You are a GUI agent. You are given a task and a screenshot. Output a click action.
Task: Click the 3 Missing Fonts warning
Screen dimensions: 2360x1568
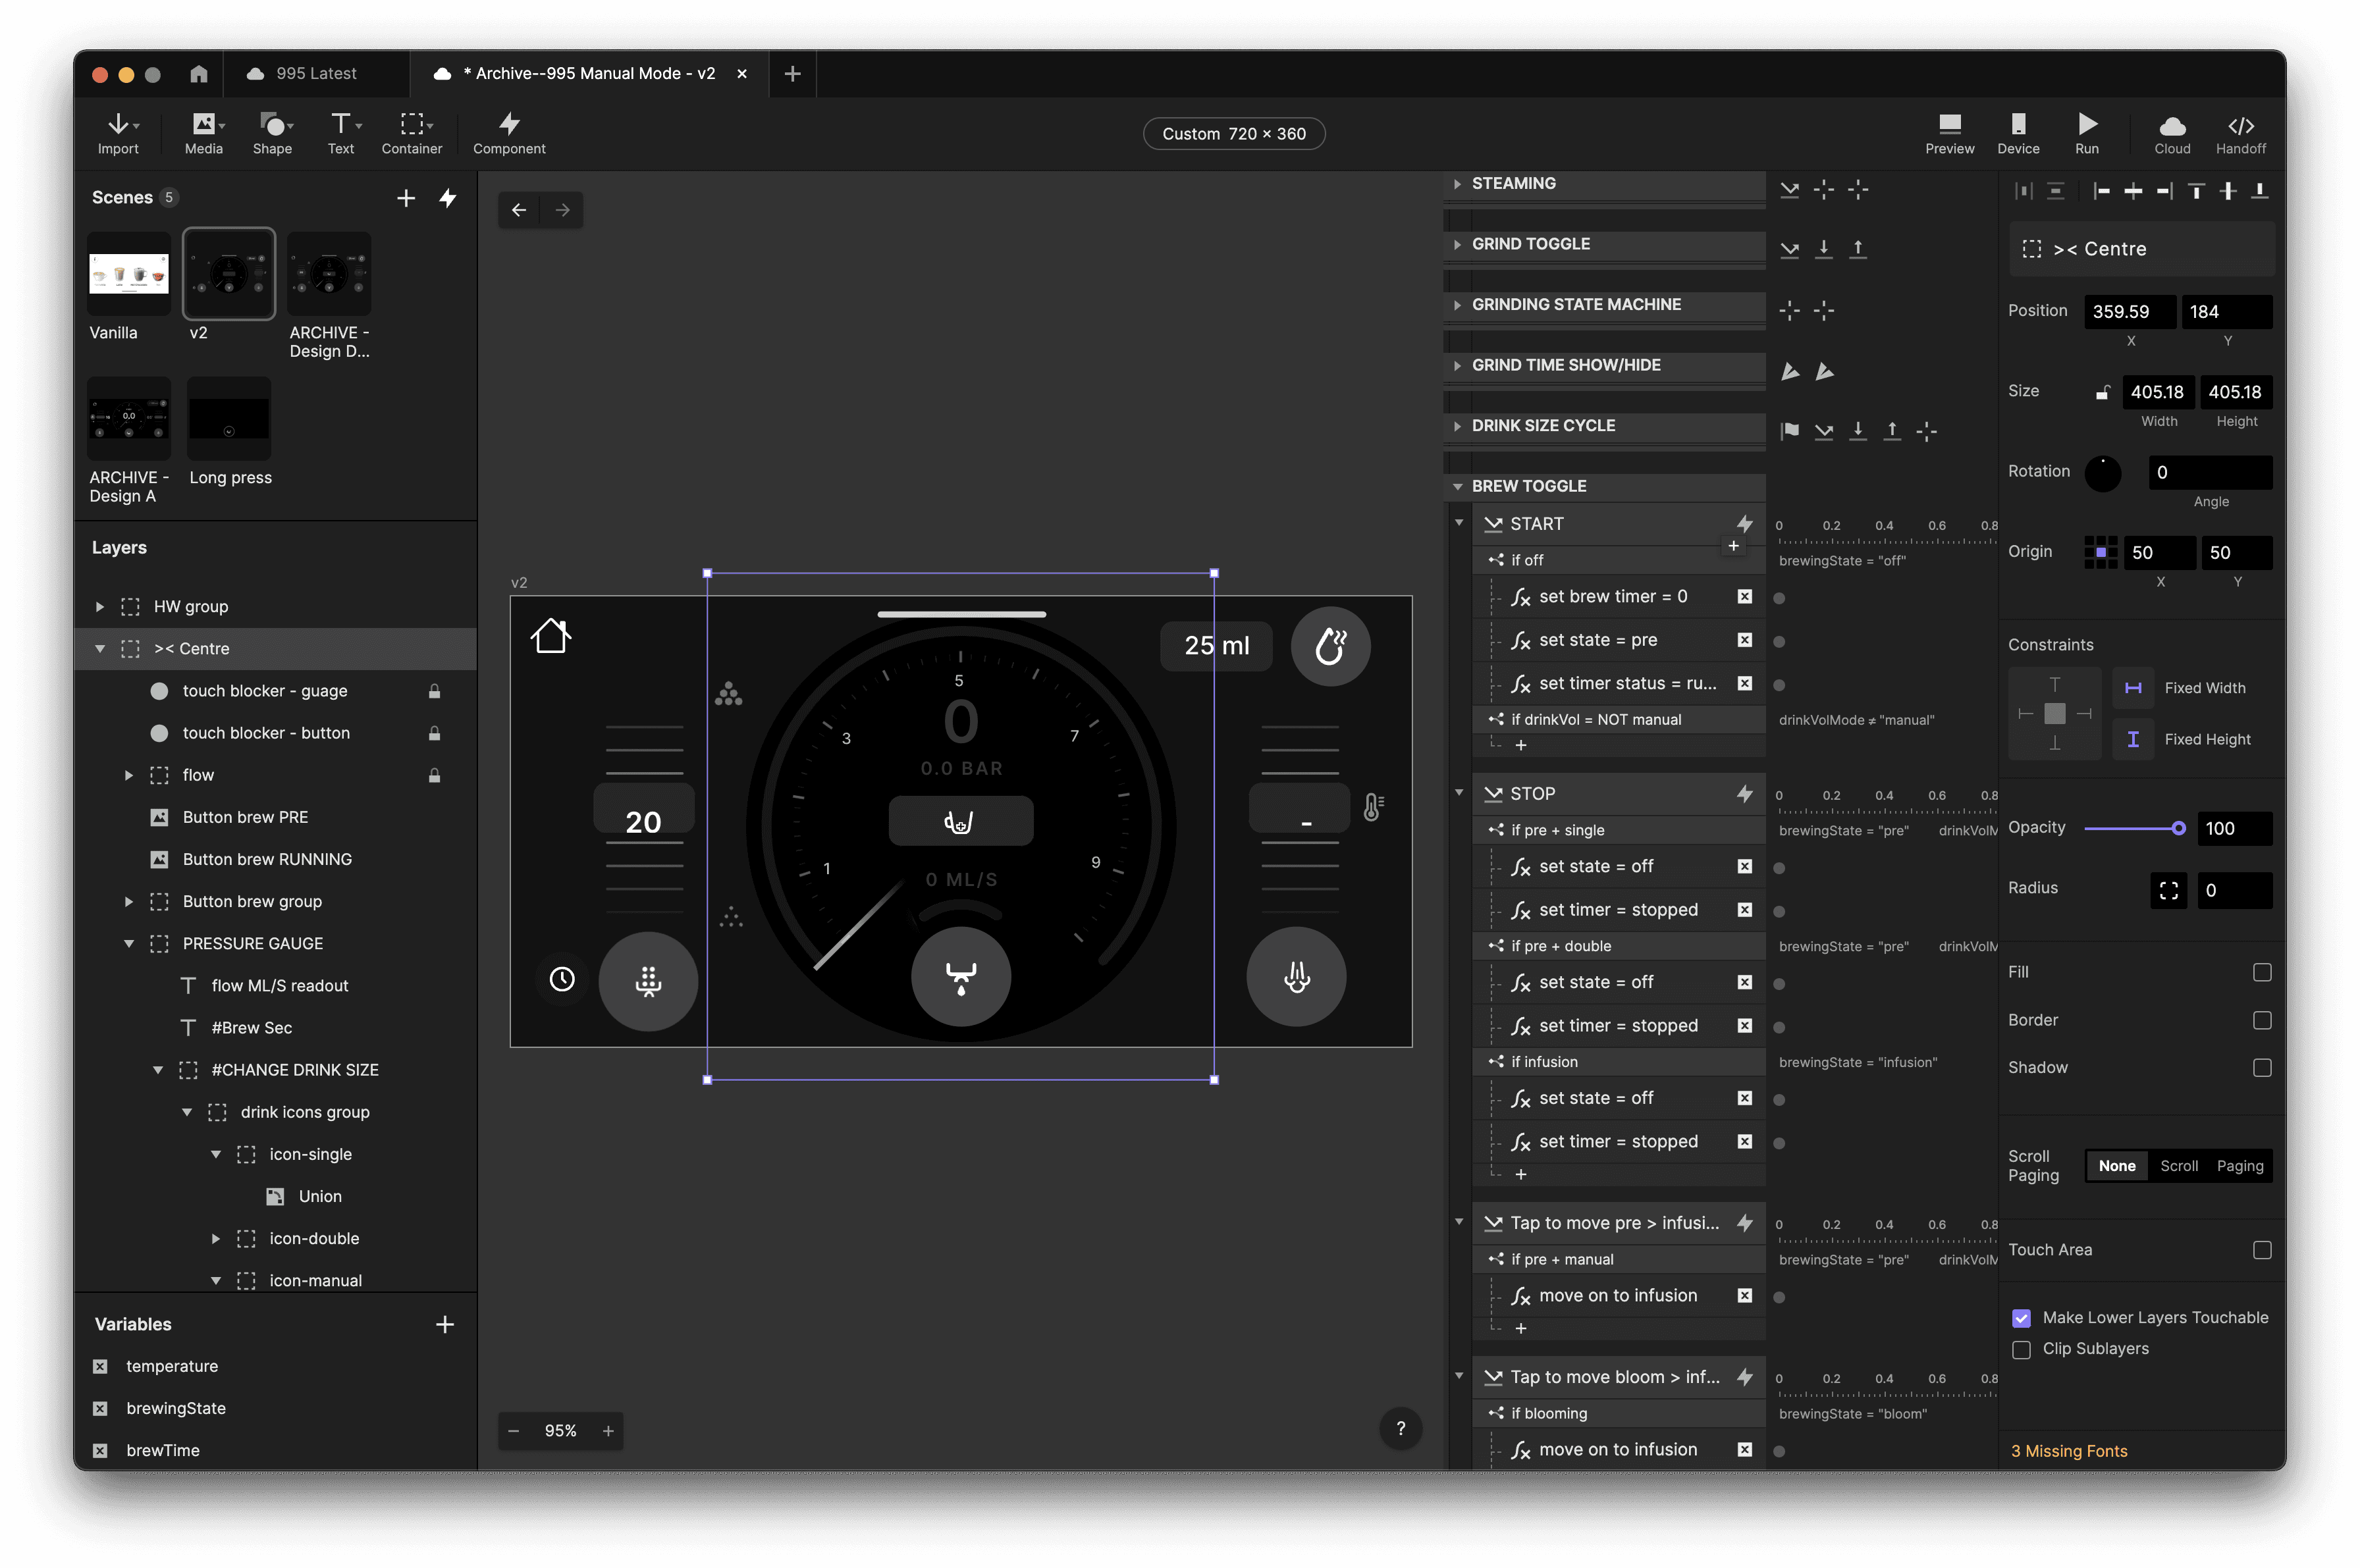click(x=2069, y=1451)
